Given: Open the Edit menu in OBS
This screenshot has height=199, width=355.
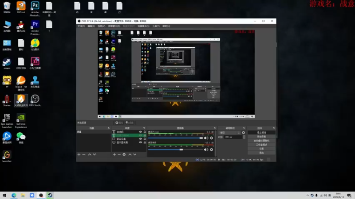Looking at the screenshot, I should click(91, 26).
